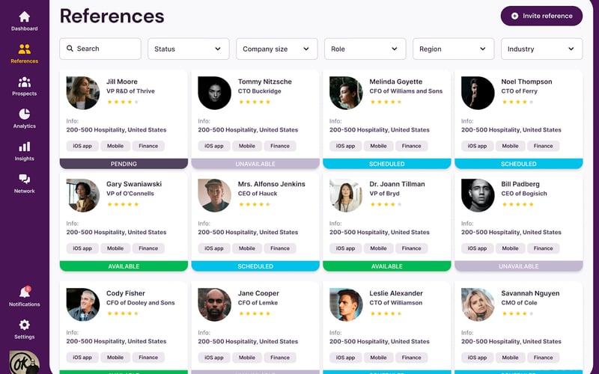
Task: Open the Dashboard home icon
Action: coord(24,16)
